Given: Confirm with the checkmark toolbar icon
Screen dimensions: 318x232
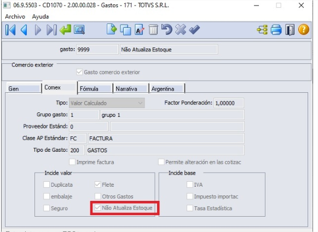Looking at the screenshot, I should (x=194, y=29).
